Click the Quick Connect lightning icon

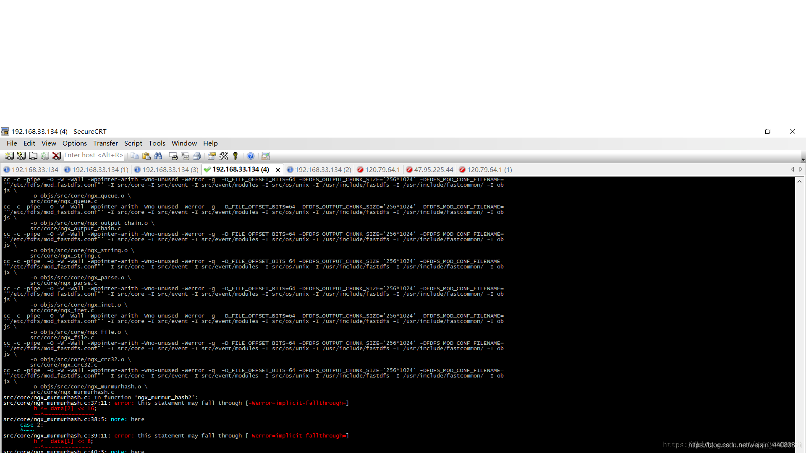21,156
